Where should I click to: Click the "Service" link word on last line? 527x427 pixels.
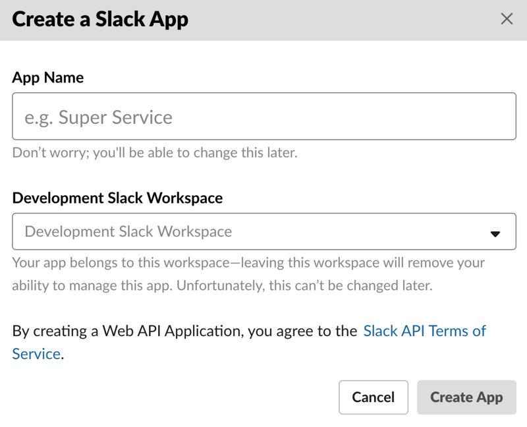pyautogui.click(x=36, y=354)
